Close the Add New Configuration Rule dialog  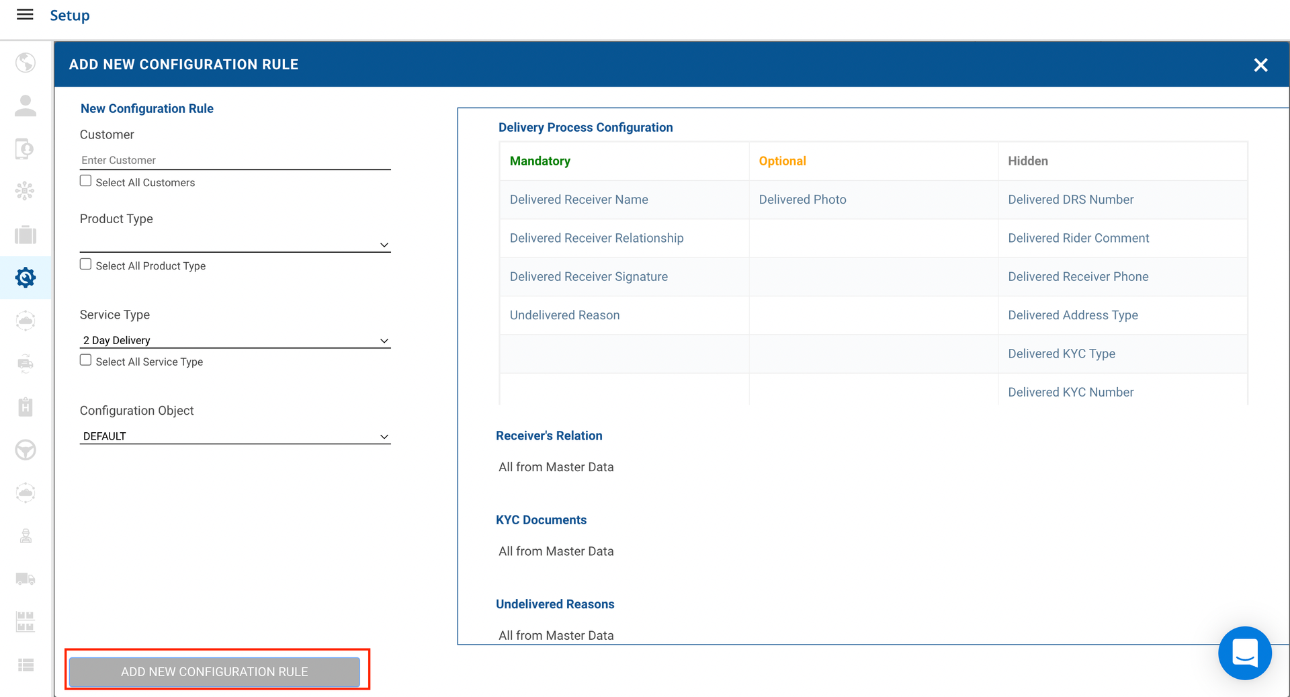pyautogui.click(x=1260, y=65)
